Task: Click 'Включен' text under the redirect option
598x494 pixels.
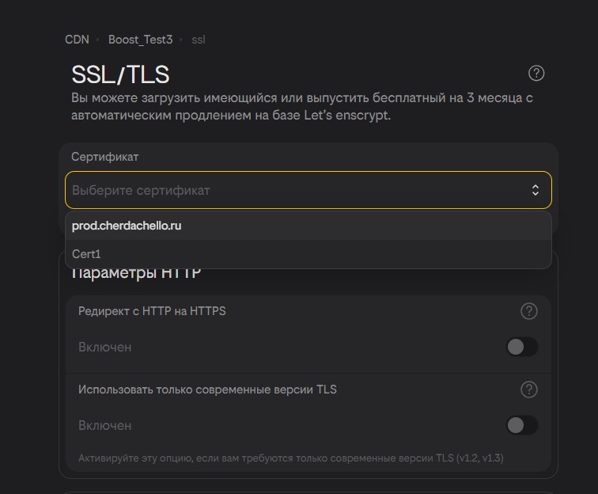Action: 104,347
